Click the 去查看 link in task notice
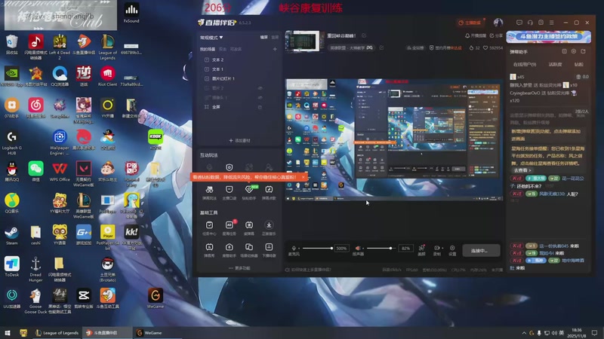 tap(522, 170)
